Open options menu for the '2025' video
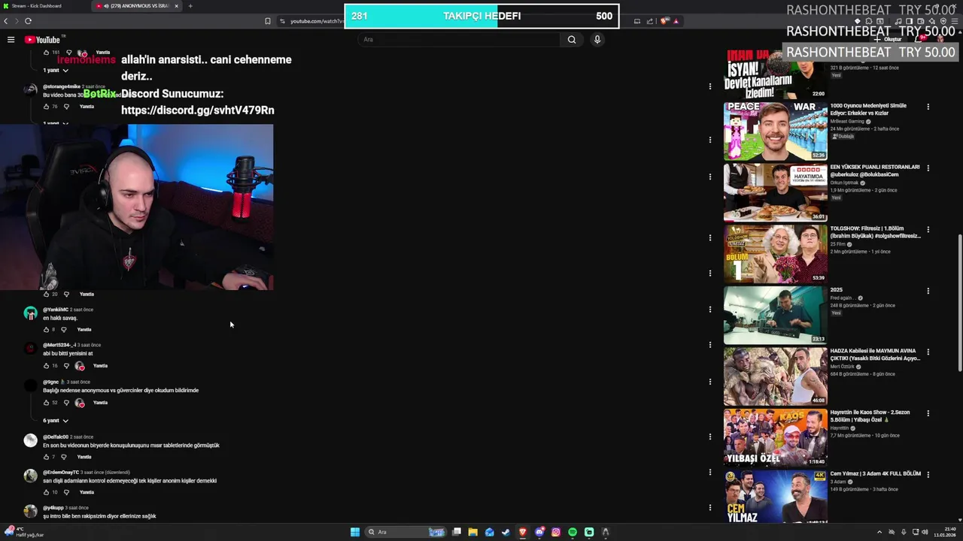The height and width of the screenshot is (541, 963). click(928, 291)
